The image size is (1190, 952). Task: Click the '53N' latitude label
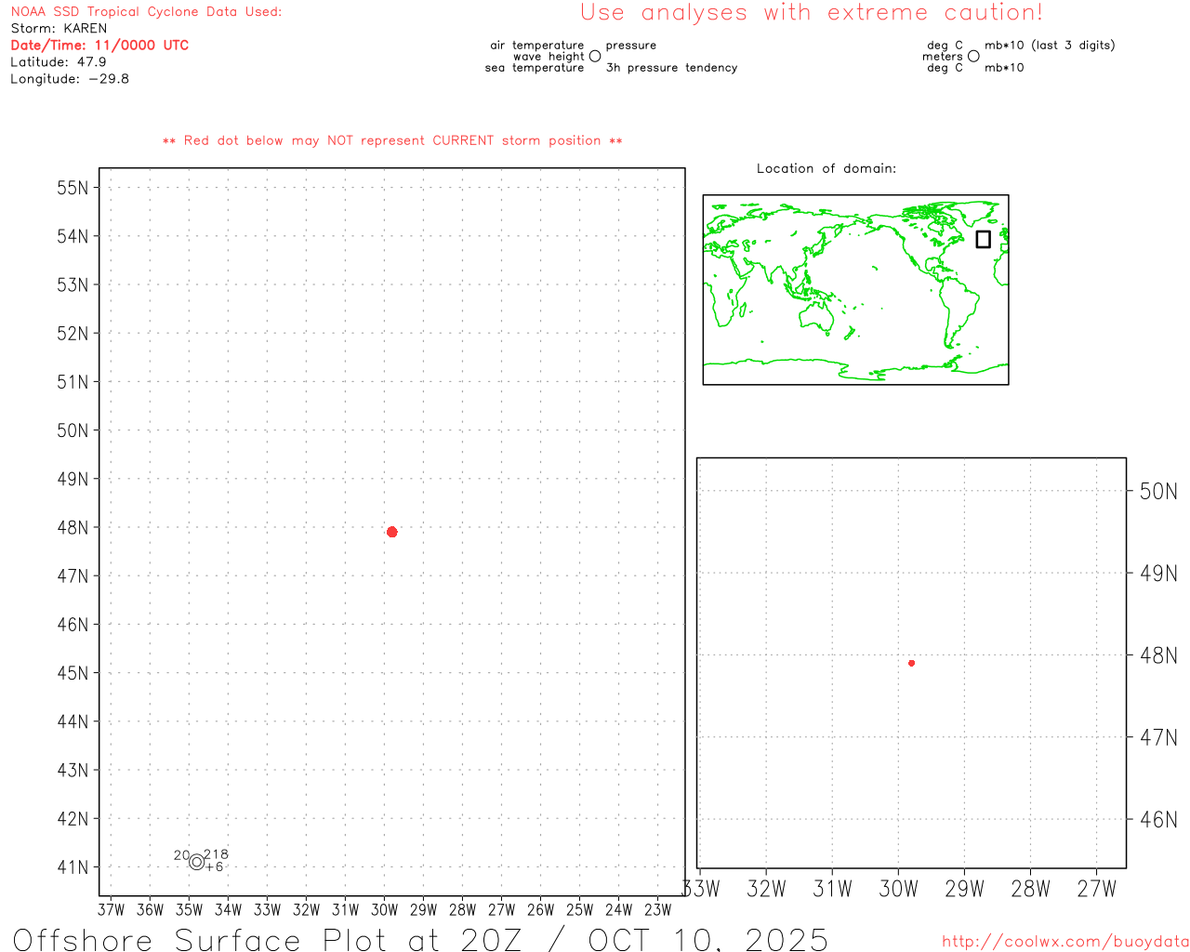click(73, 284)
